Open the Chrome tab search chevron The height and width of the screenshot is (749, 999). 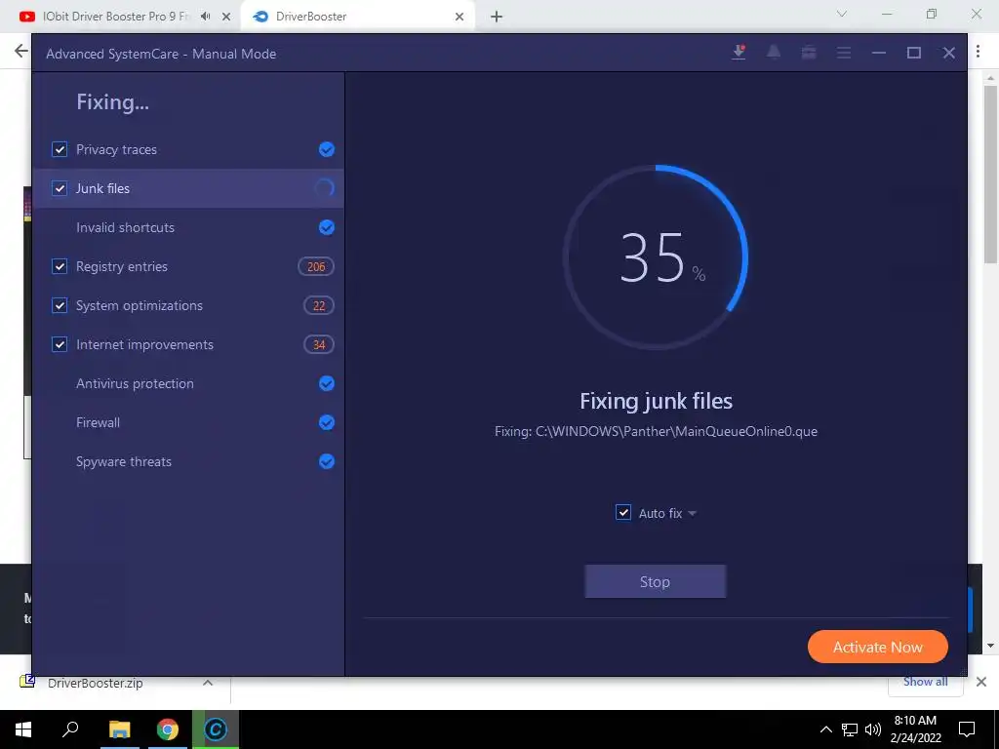[842, 14]
